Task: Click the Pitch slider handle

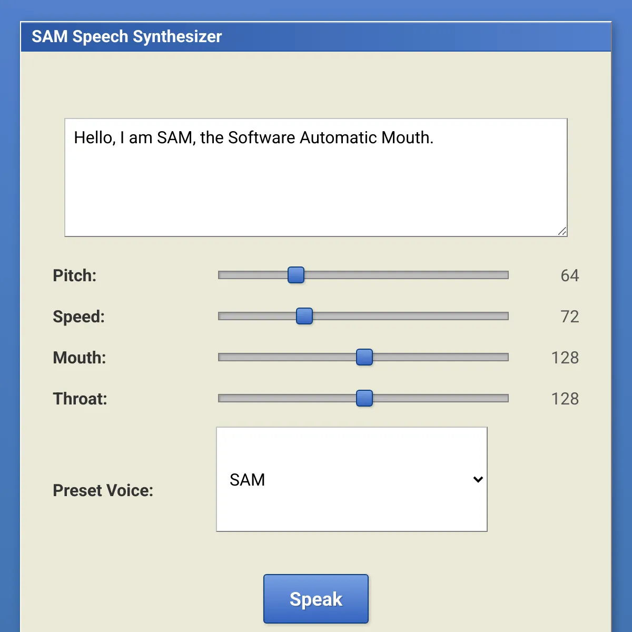Action: 296,275
